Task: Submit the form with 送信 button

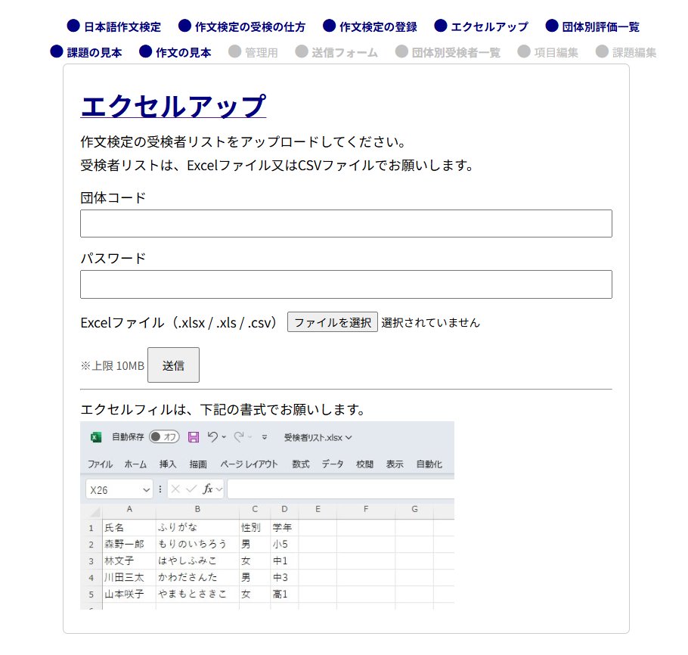Action: click(173, 365)
